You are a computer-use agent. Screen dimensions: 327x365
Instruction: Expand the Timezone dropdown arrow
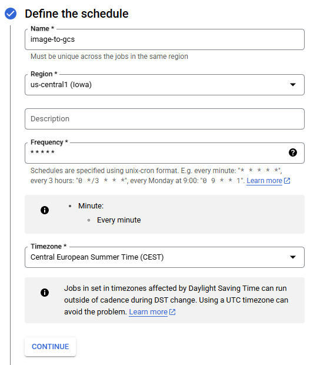293,257
